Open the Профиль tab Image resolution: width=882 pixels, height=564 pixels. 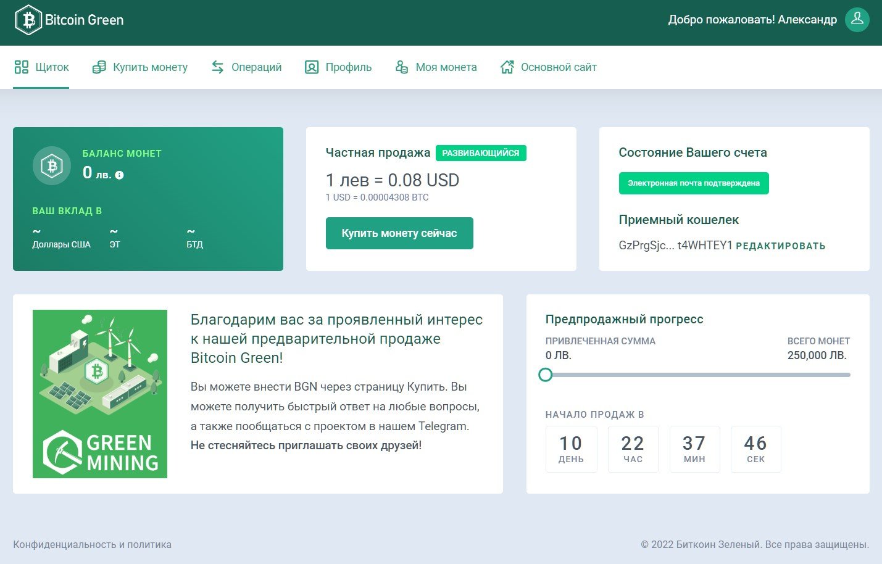click(x=338, y=67)
